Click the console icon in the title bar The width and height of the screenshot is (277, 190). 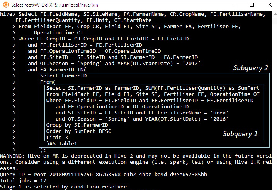pos(5,5)
